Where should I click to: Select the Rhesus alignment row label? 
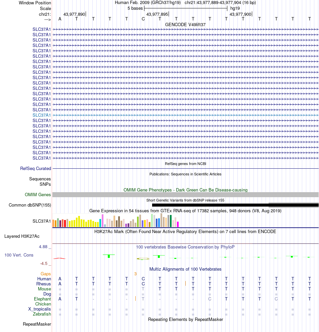click(x=43, y=284)
